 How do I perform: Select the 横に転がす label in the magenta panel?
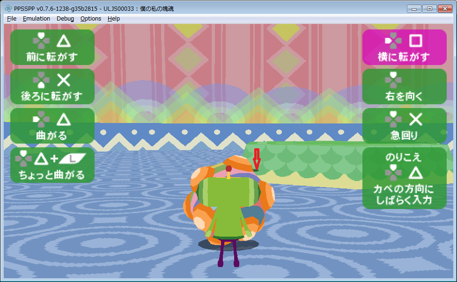click(x=404, y=57)
